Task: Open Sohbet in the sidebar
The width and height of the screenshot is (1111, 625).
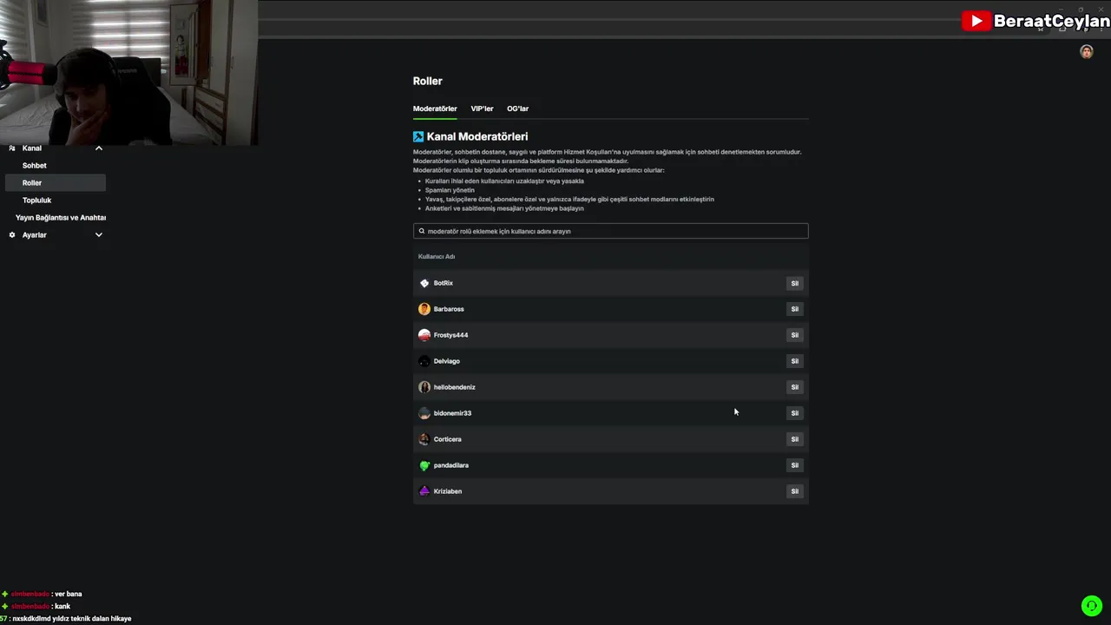Action: (x=35, y=166)
